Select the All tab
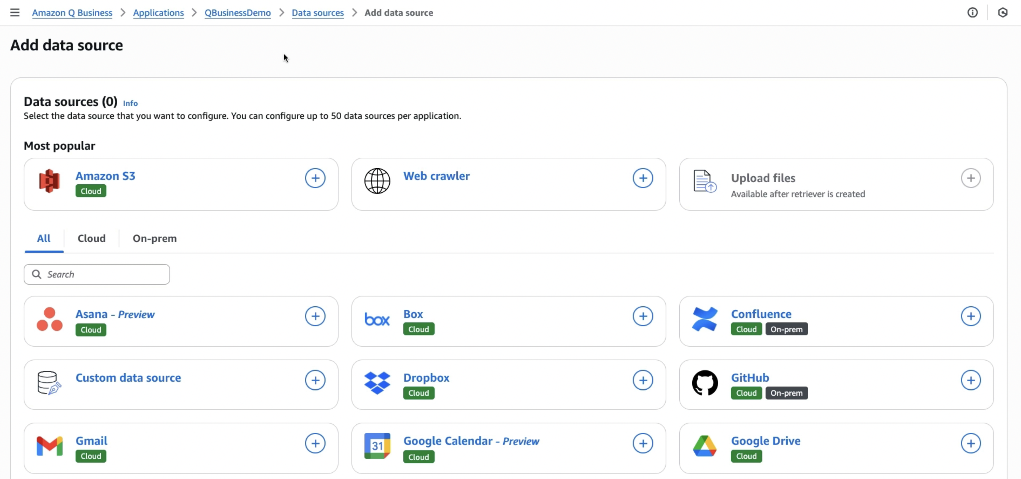 click(43, 239)
